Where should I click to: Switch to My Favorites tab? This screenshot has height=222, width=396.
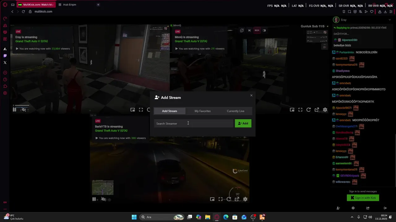[203, 111]
